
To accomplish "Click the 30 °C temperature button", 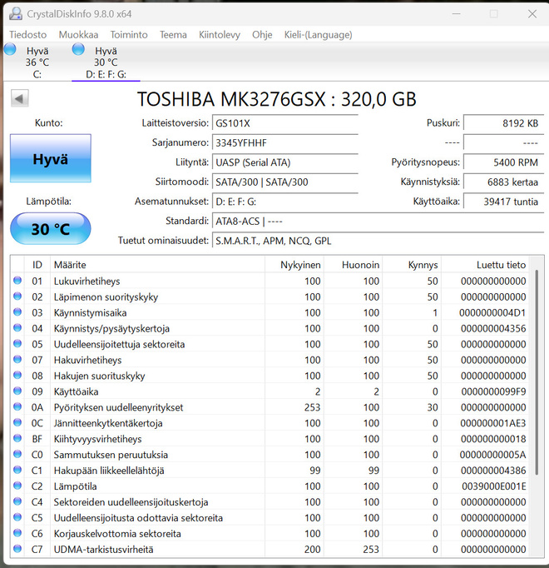I will (51, 229).
